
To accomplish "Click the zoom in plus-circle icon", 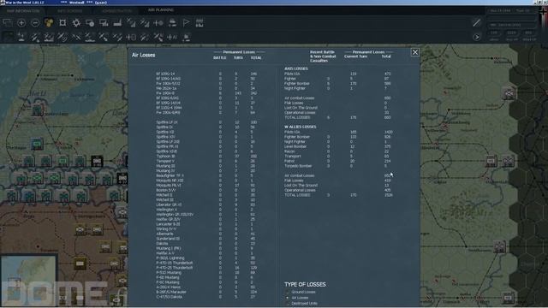I will (21, 23).
